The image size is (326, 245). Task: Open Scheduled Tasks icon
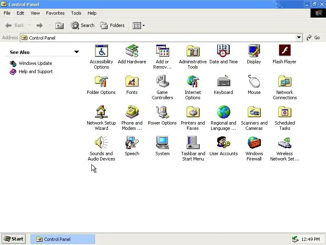pyautogui.click(x=284, y=112)
